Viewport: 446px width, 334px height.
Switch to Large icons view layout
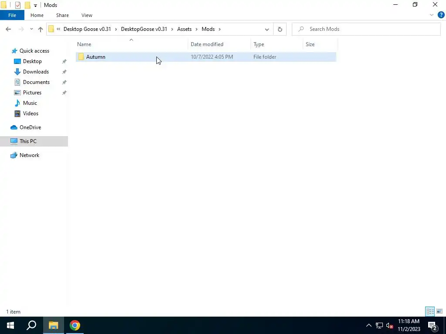coord(439,311)
